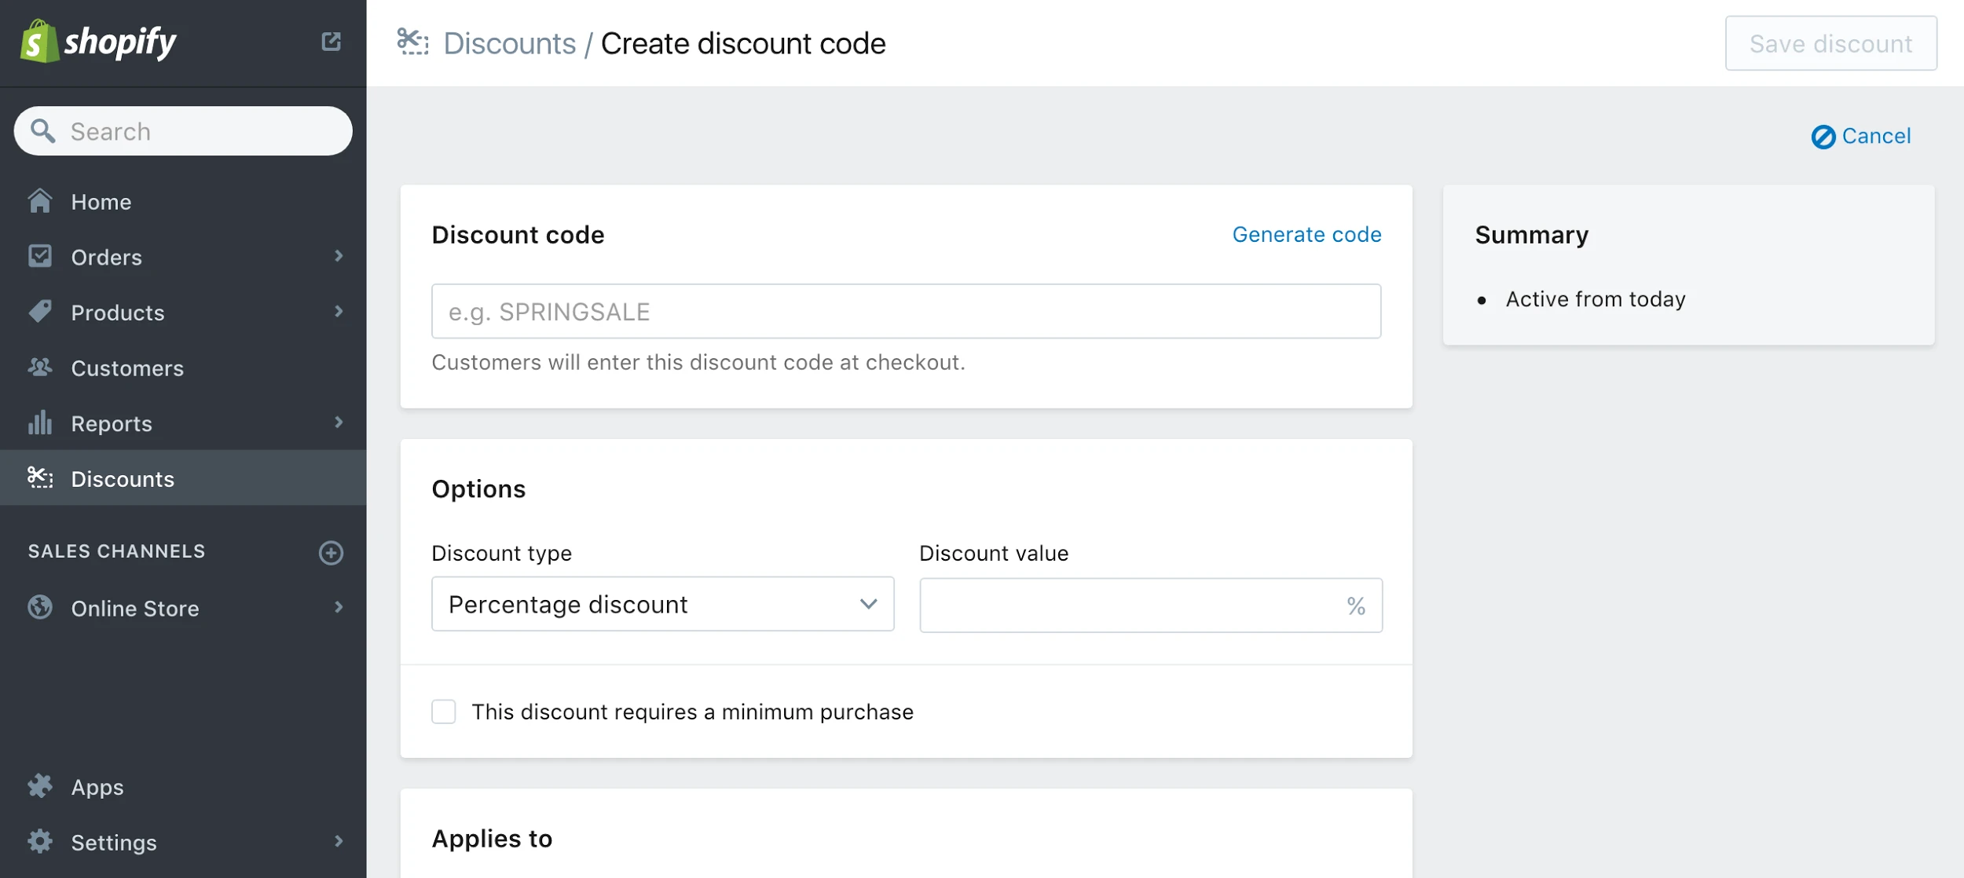Enable minimum purchase requirement checkbox

(444, 712)
